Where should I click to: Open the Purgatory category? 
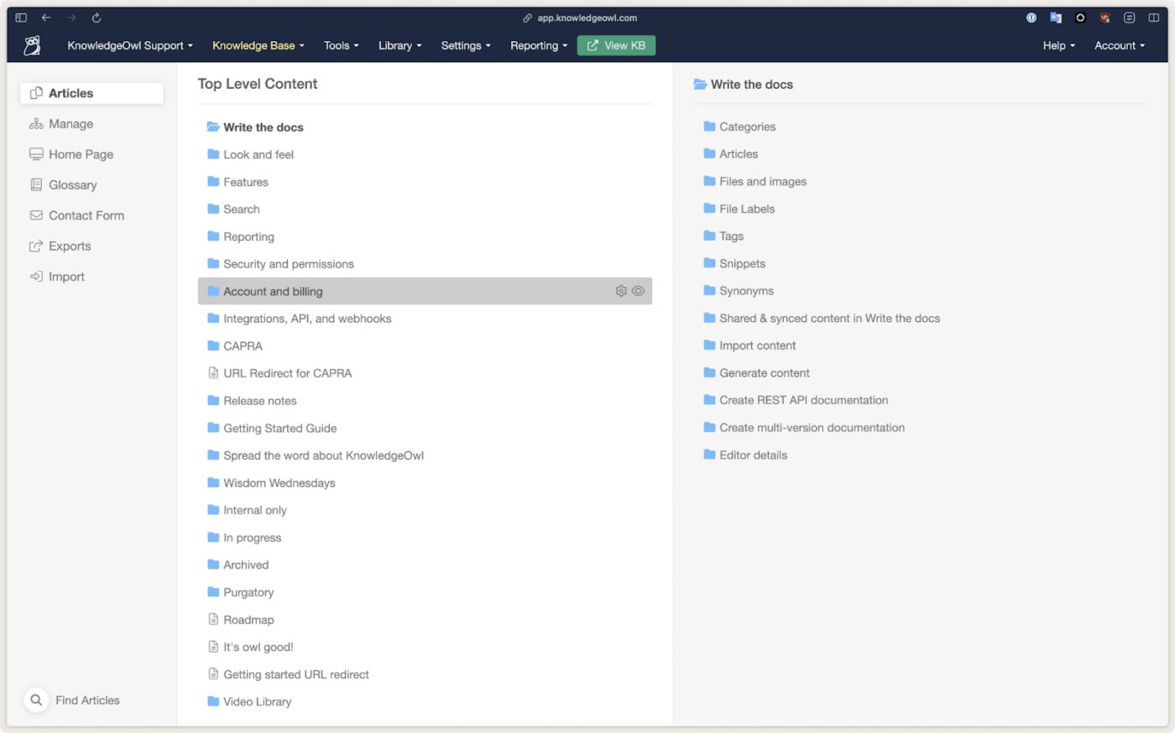(x=248, y=592)
